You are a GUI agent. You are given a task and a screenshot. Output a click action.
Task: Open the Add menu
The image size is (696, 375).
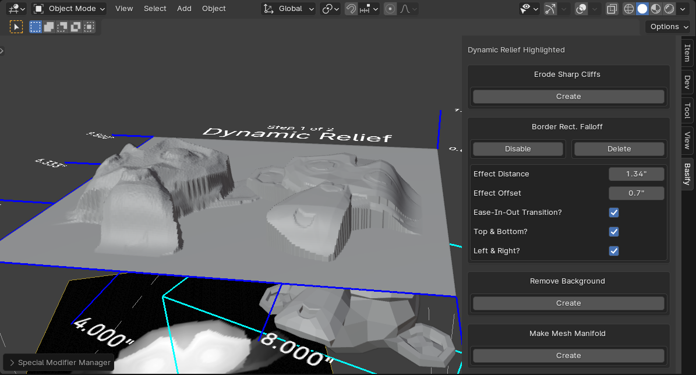(184, 9)
